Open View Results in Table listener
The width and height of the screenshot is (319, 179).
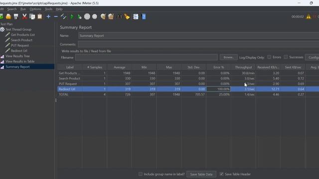click(20, 61)
